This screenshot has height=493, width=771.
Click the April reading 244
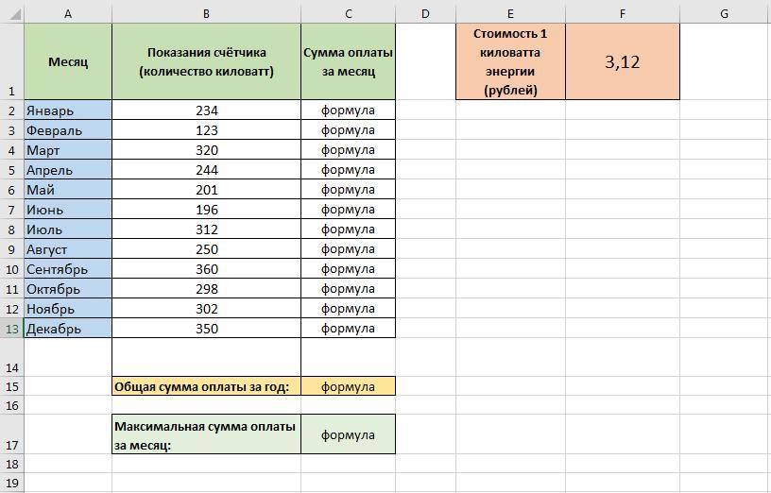coord(207,170)
